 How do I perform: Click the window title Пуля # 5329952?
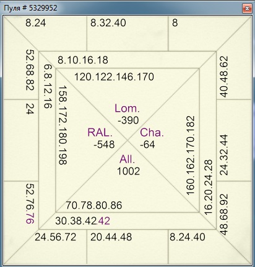30,8
